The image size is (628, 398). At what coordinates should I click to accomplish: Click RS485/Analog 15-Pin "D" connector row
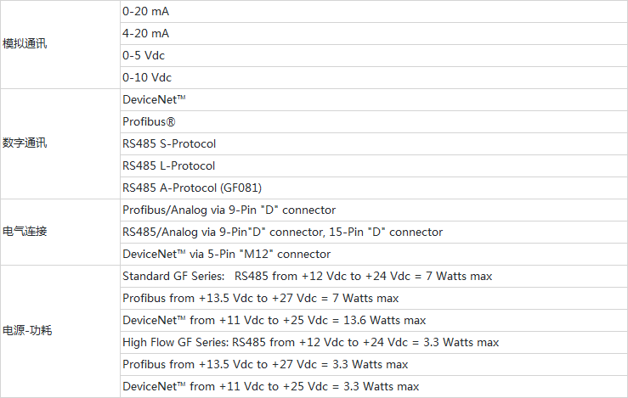coord(282,232)
